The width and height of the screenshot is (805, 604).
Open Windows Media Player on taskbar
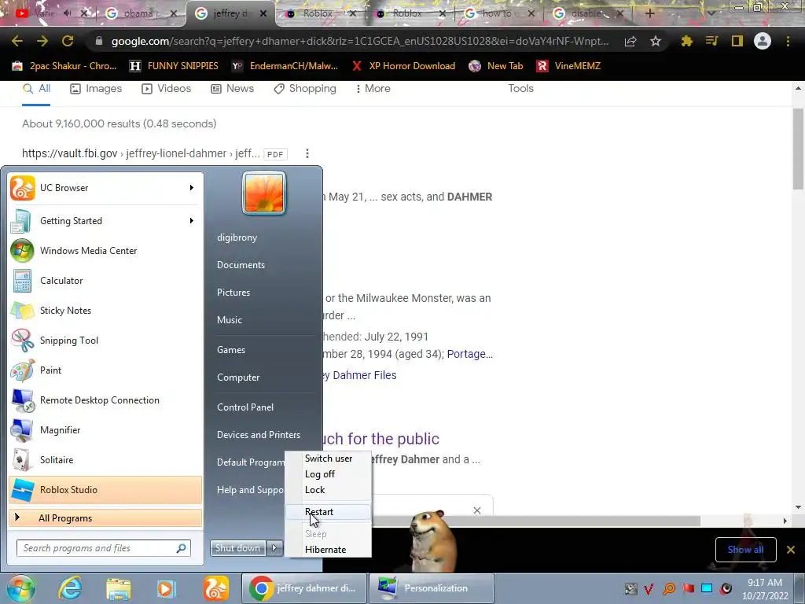(167, 588)
